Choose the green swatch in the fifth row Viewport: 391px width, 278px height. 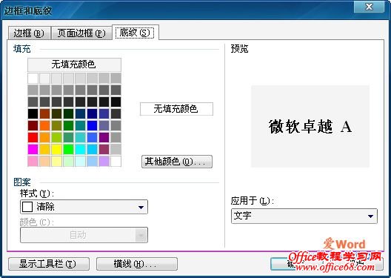(68, 125)
